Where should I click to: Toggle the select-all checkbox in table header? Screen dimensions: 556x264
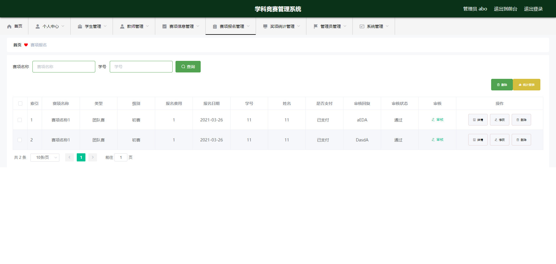20,103
